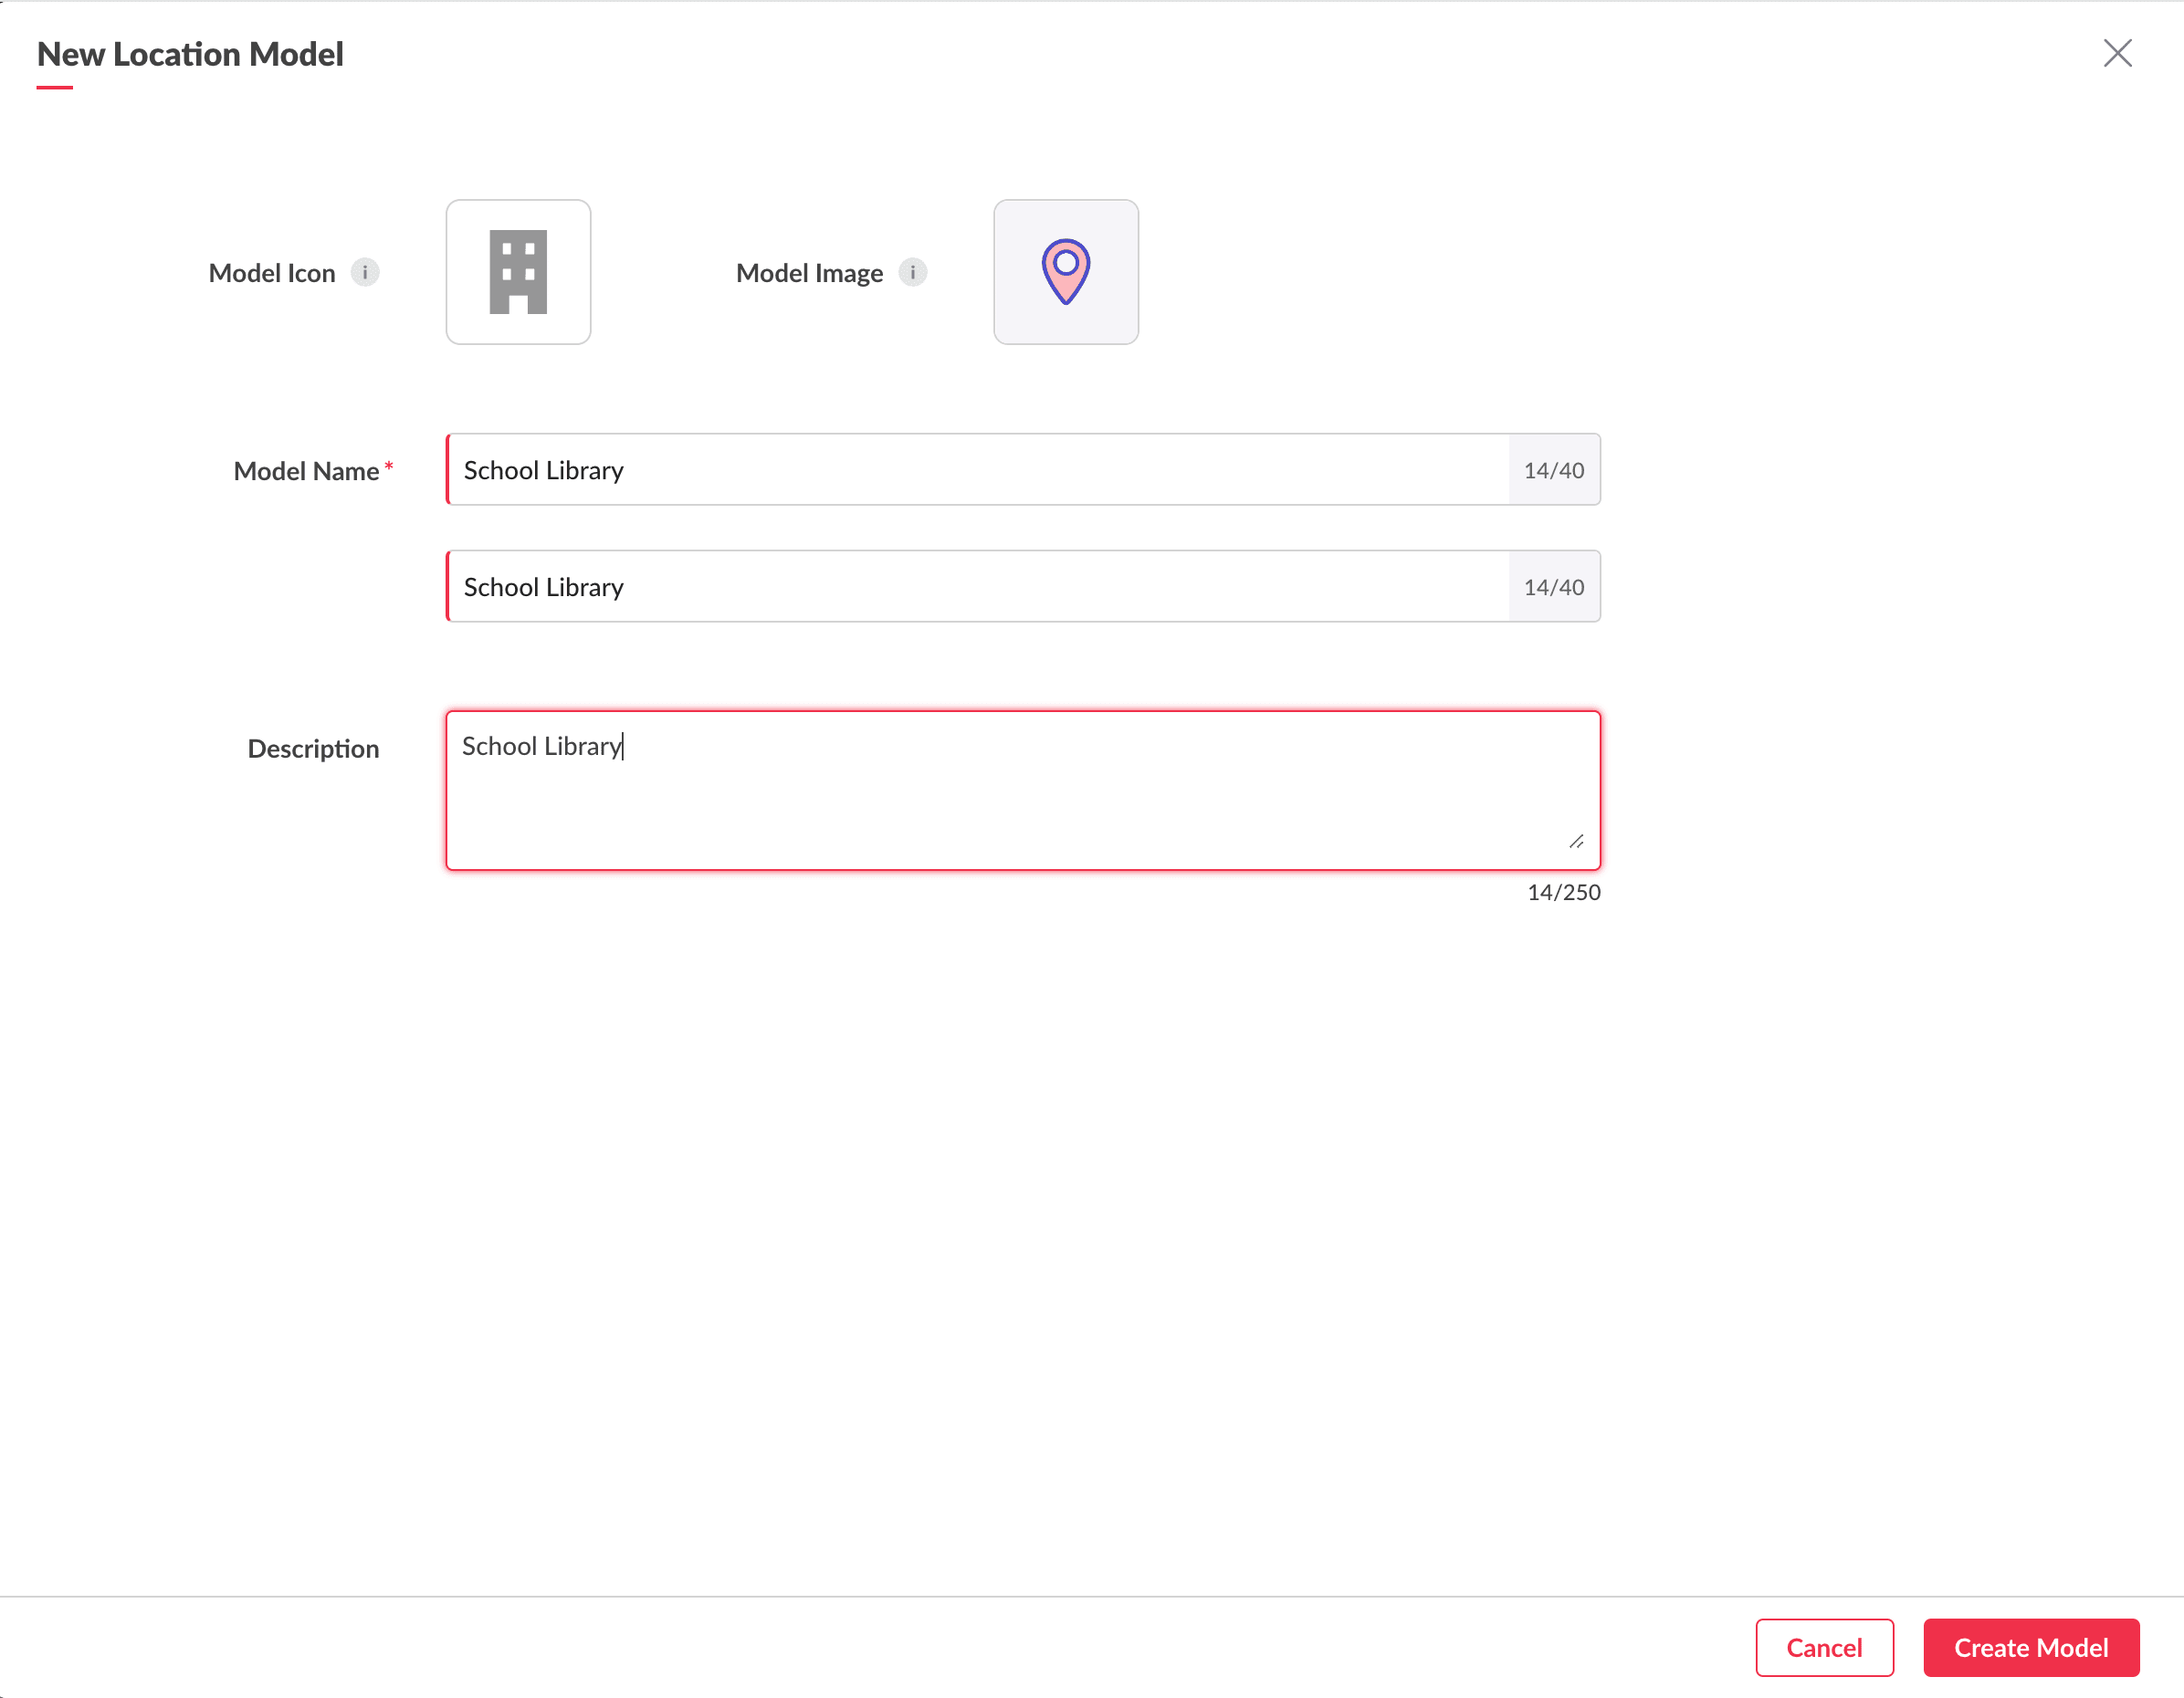Image resolution: width=2184 pixels, height=1698 pixels.
Task: Click the Description label
Action: tap(313, 749)
